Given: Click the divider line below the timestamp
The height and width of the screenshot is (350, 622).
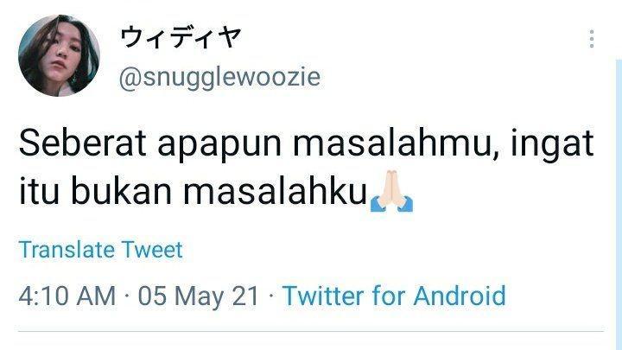Looking at the screenshot, I should [311, 330].
